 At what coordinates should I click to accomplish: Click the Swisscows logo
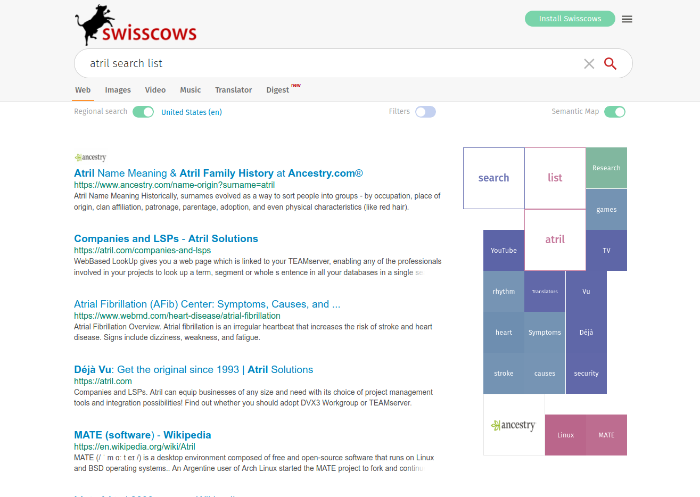click(136, 25)
